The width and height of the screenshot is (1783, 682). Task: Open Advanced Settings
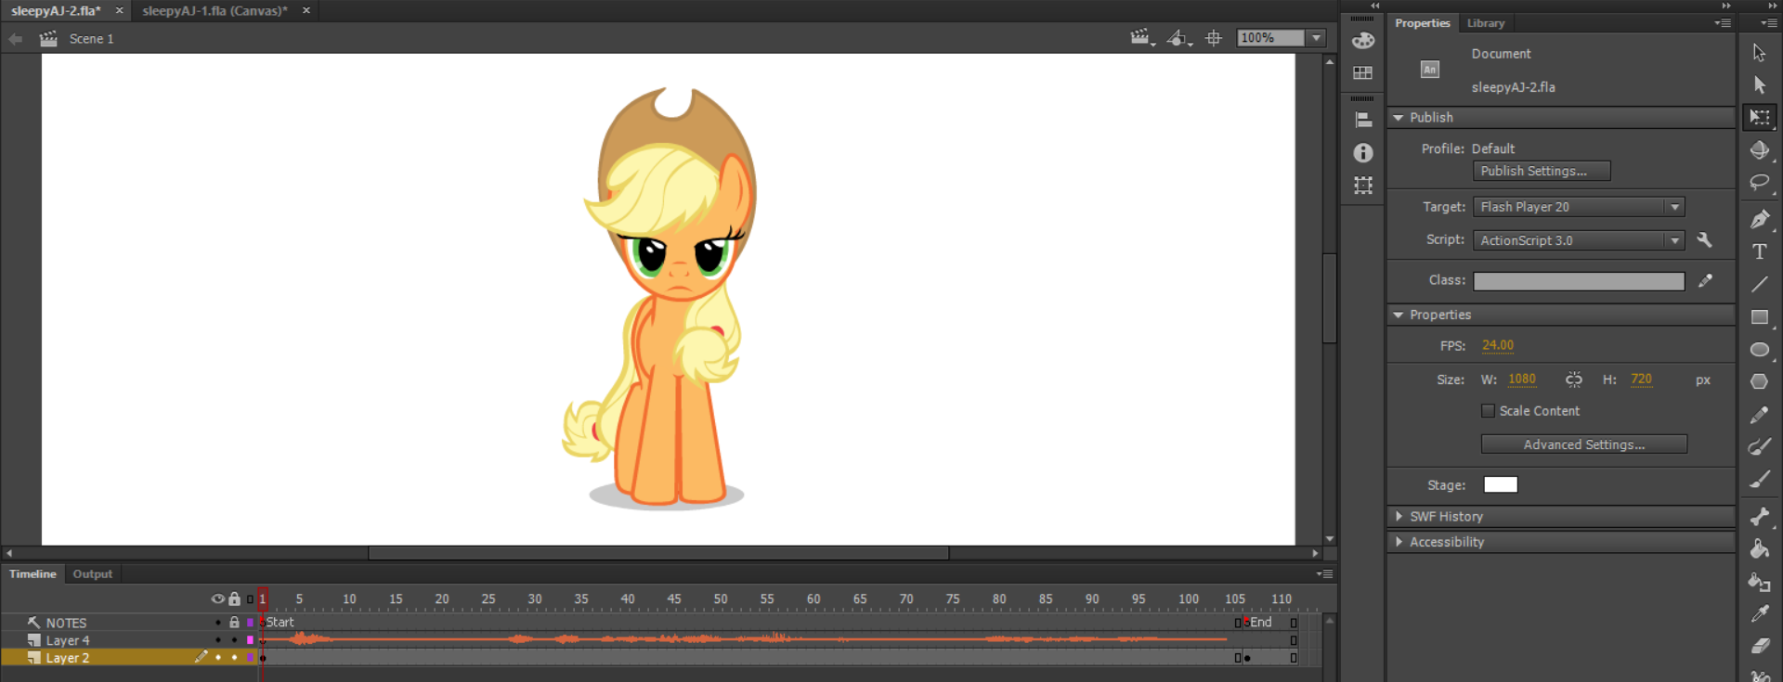1583,444
